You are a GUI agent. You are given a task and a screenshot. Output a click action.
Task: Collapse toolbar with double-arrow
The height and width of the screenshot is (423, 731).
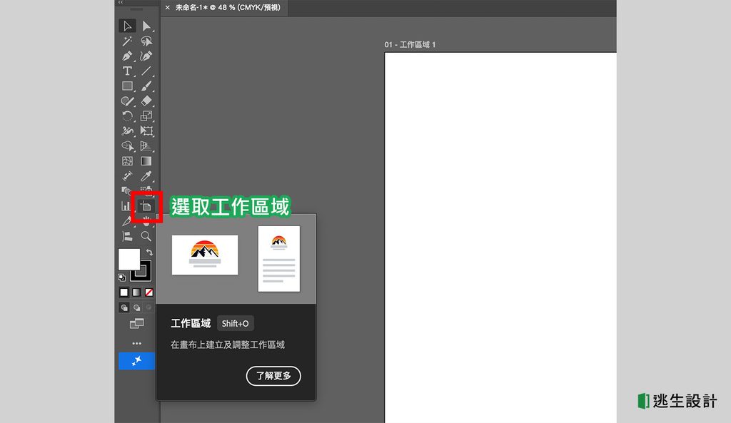tap(120, 2)
